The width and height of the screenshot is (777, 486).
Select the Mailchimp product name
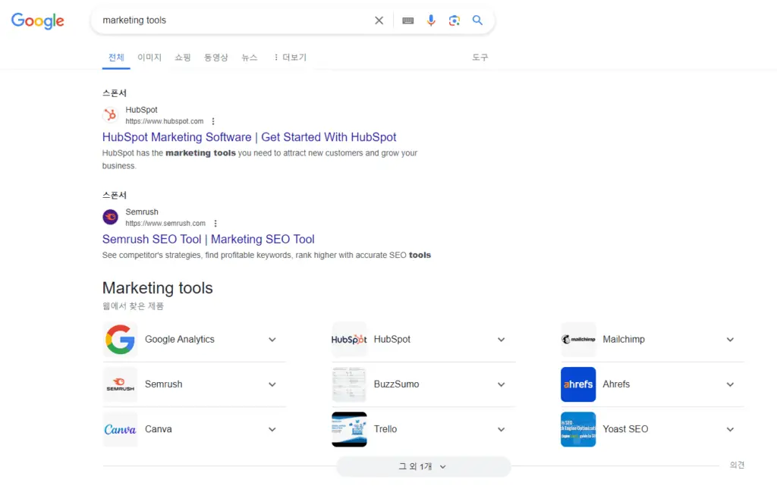click(624, 340)
